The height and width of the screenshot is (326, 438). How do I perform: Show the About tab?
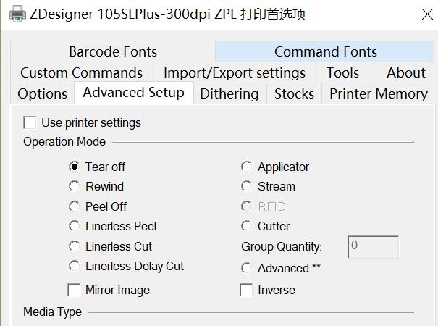point(405,72)
